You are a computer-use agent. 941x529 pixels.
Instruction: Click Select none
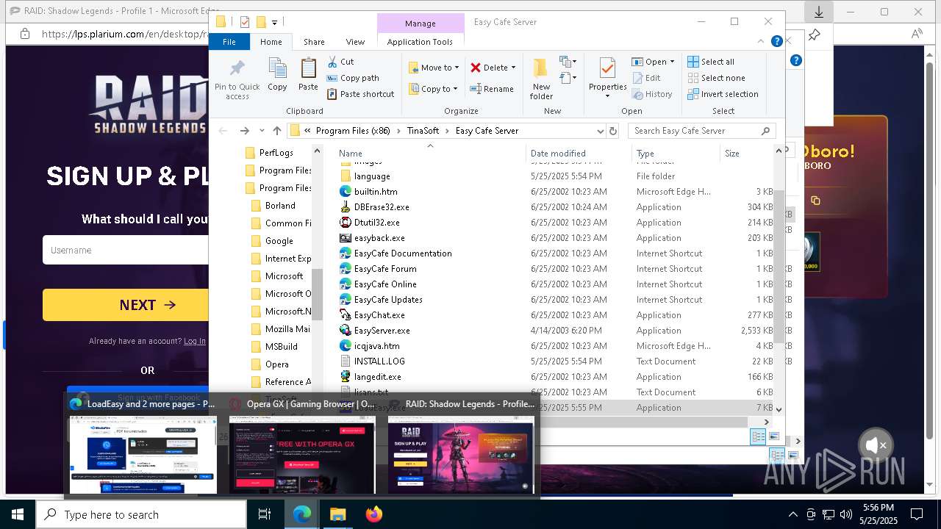pyautogui.click(x=716, y=78)
